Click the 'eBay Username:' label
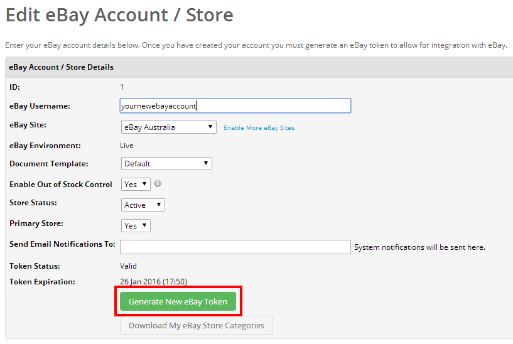This screenshot has width=513, height=344. 40,106
